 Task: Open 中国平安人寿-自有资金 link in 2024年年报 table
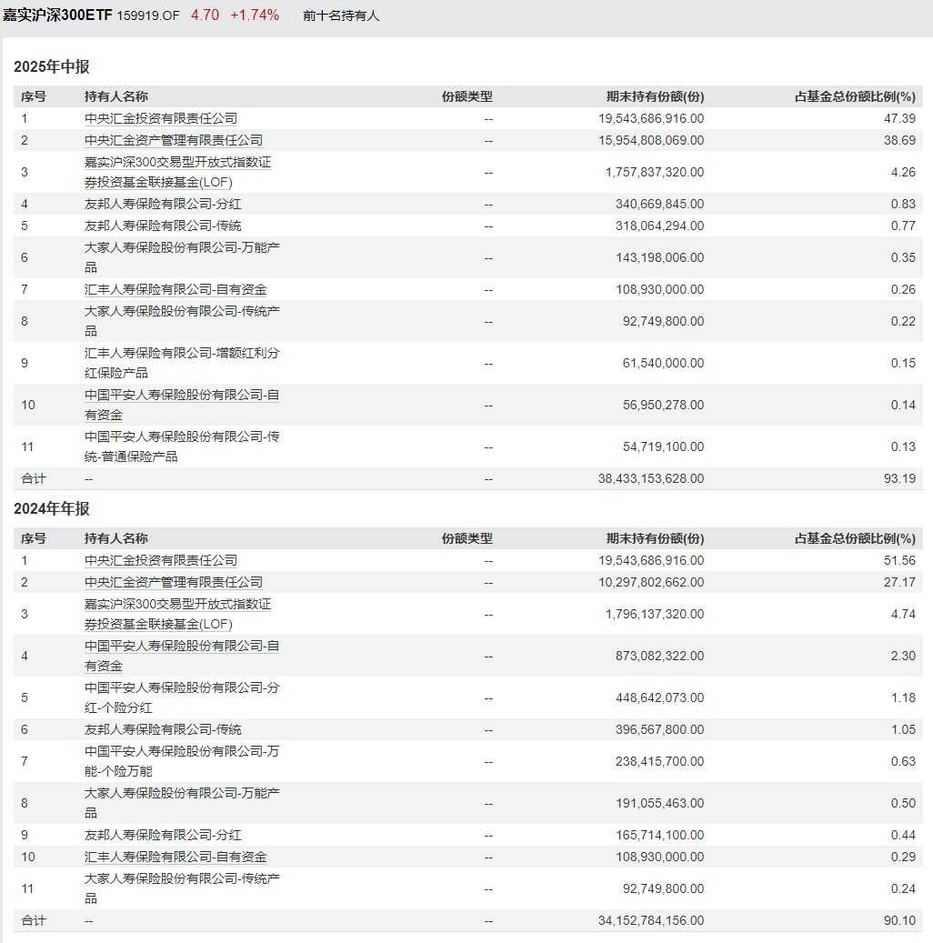pos(182,656)
